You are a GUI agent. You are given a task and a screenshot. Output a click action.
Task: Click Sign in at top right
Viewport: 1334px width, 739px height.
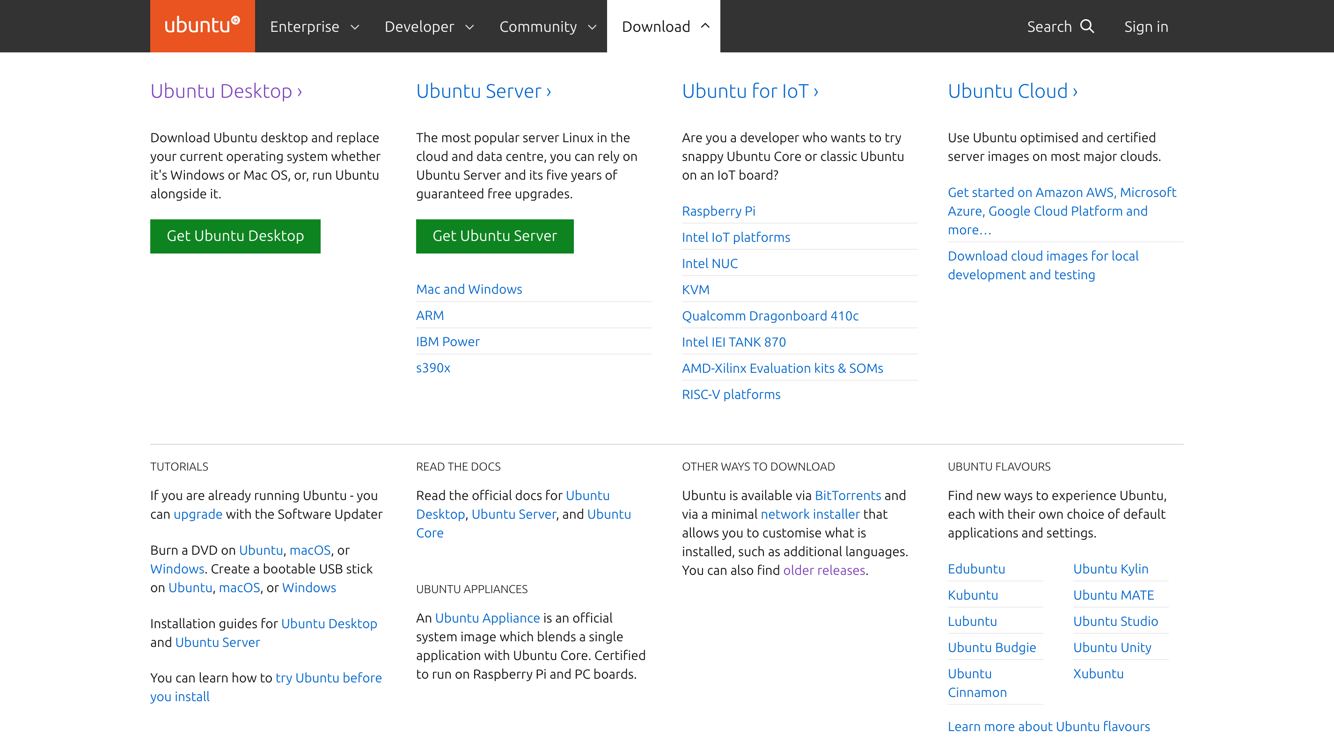point(1146,26)
